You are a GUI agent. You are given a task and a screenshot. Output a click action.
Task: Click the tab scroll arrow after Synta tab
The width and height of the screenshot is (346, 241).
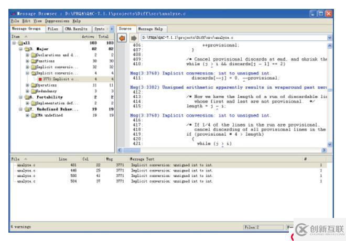[112, 29]
